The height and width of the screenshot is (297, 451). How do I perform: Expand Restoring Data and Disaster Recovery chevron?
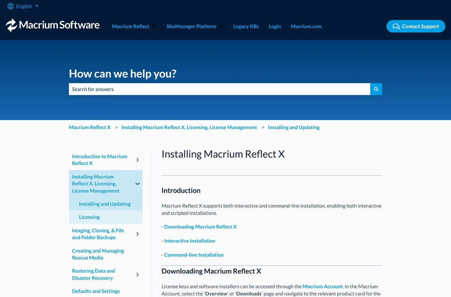138,274
